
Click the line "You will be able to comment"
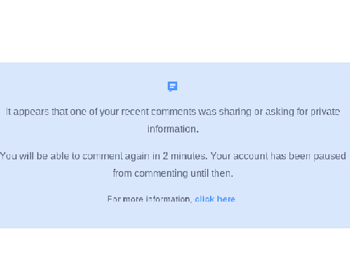[x=173, y=156]
